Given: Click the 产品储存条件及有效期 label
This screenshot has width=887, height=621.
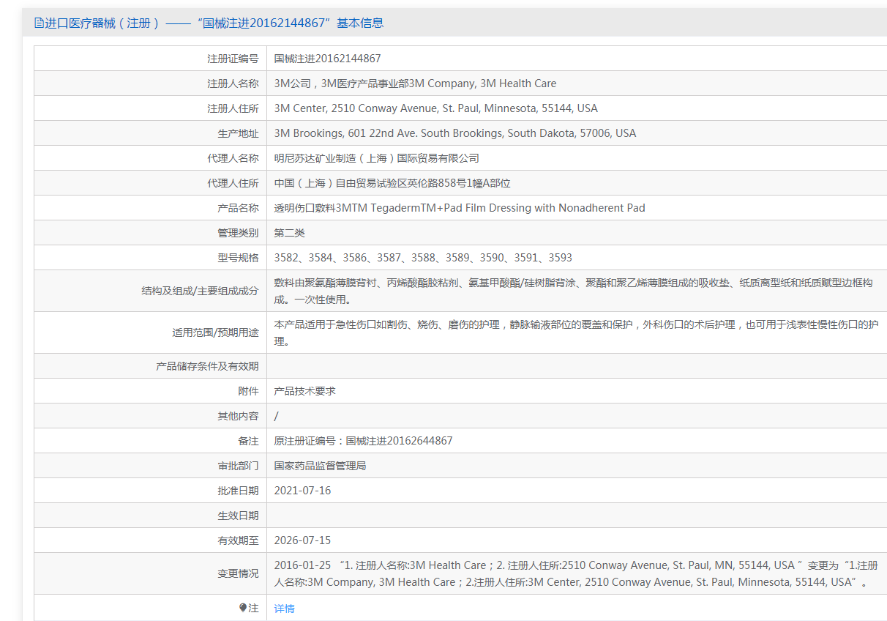Looking at the screenshot, I should [x=207, y=366].
